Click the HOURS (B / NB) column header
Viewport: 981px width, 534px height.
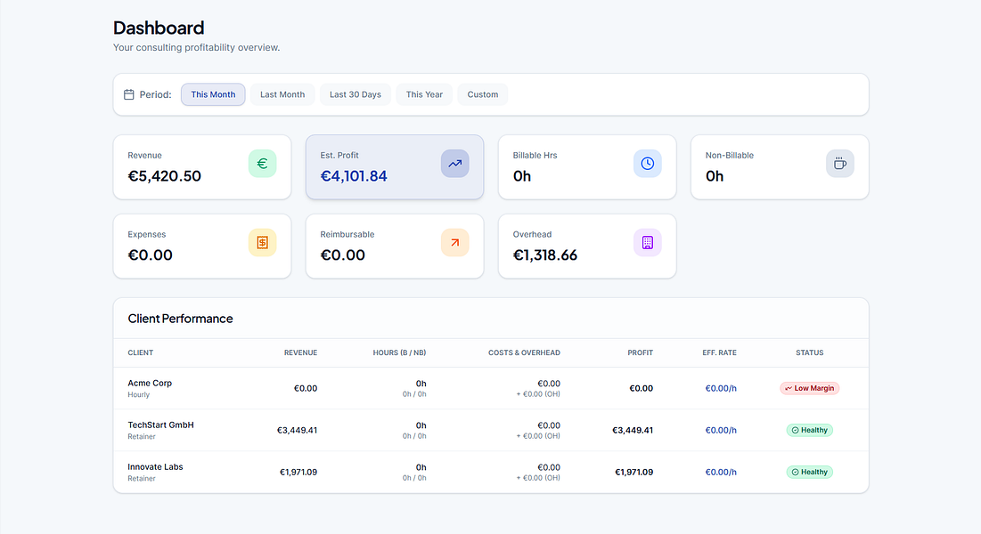click(399, 352)
